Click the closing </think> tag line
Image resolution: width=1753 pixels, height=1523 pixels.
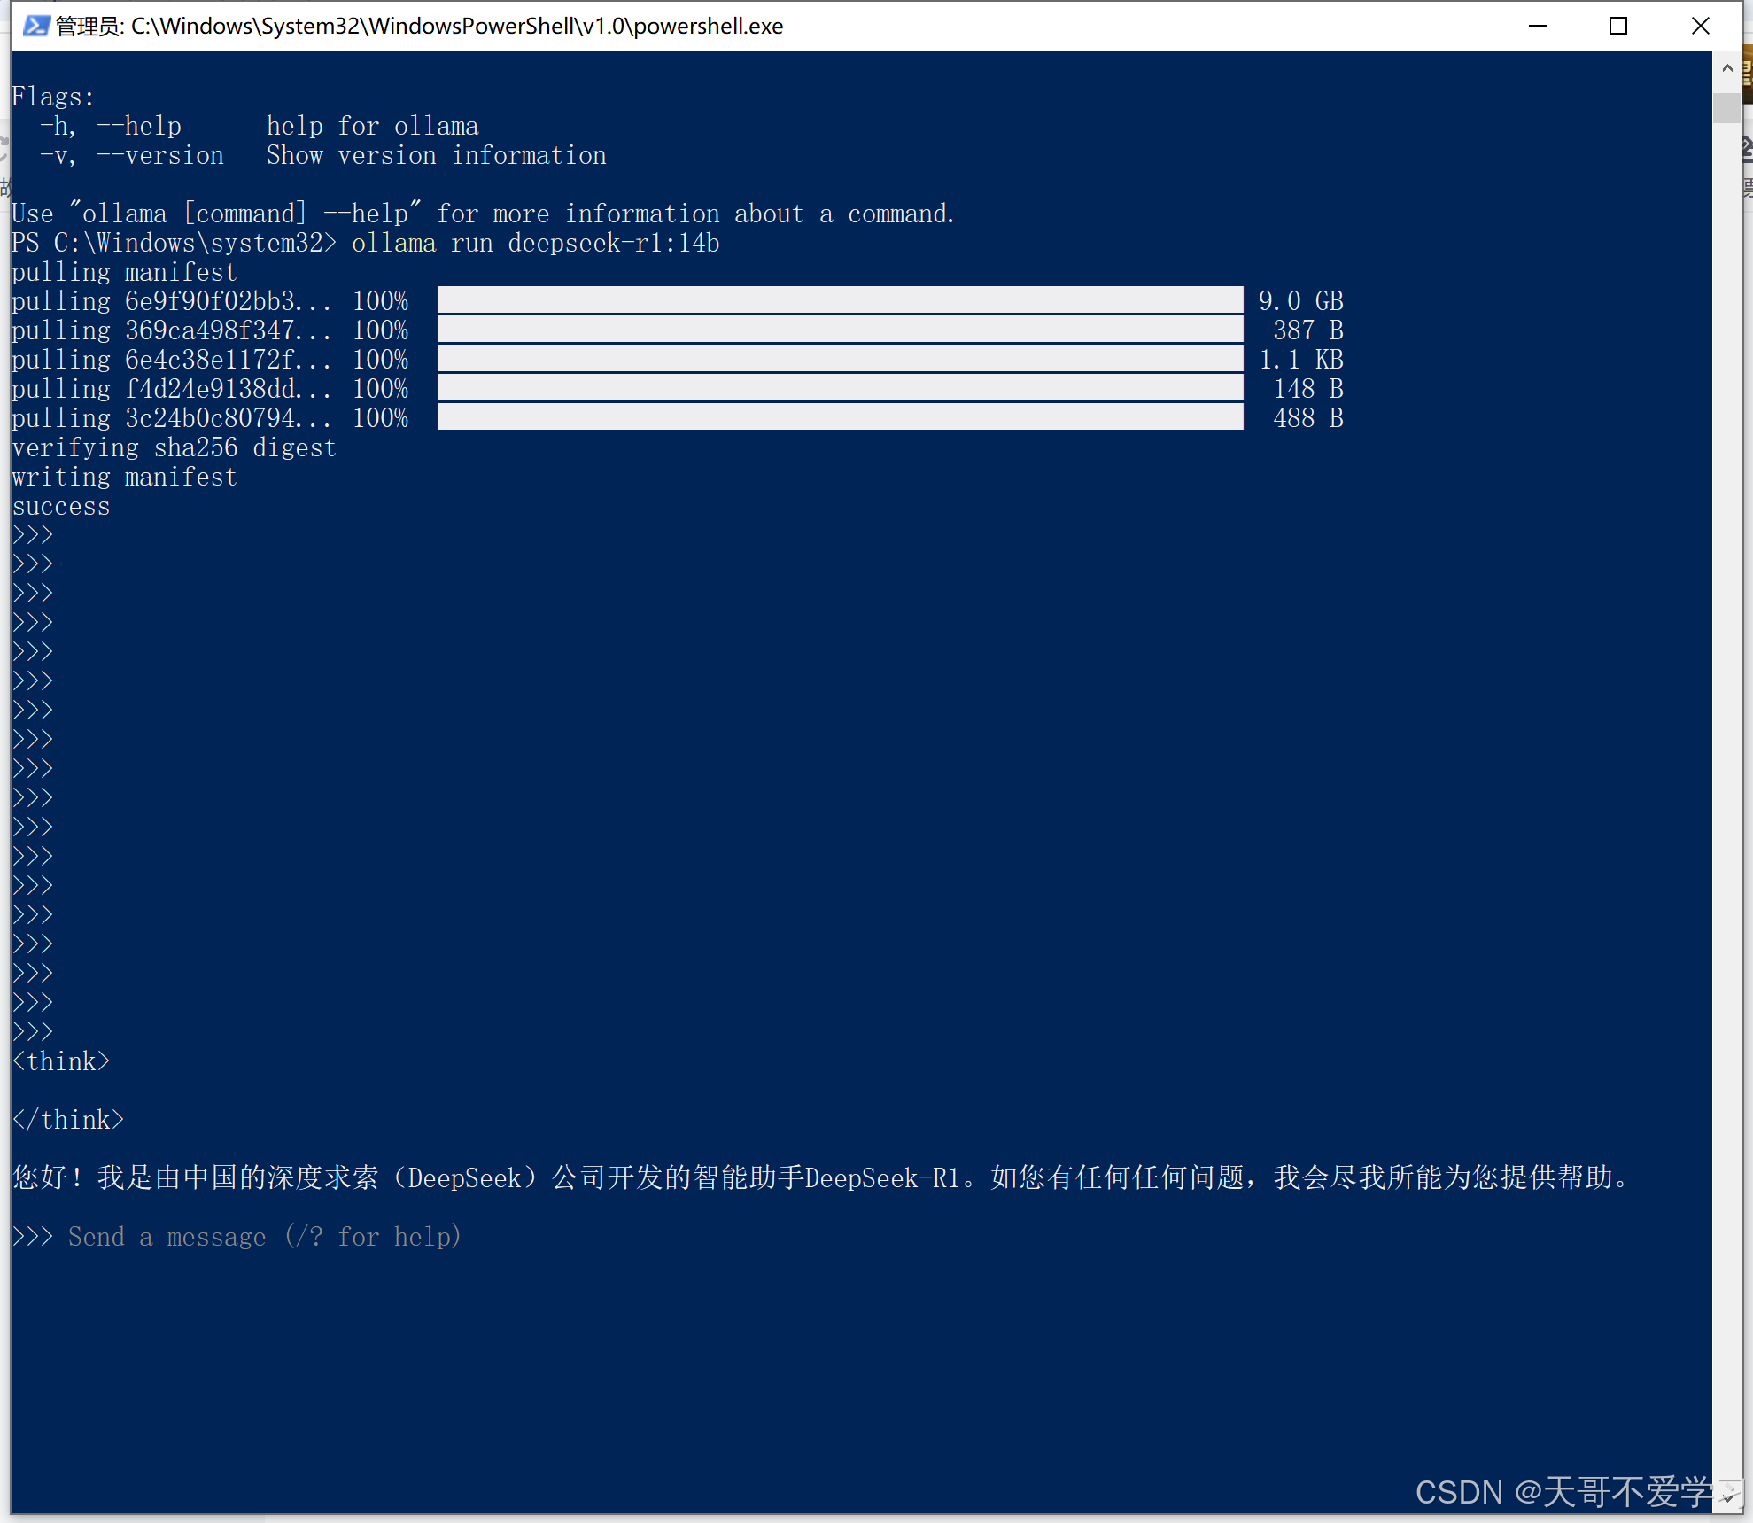[68, 1119]
